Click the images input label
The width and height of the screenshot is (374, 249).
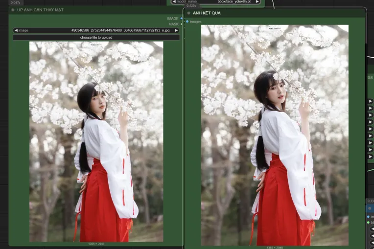[196, 22]
